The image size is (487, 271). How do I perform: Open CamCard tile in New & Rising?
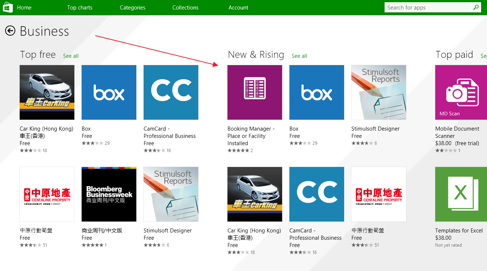pyautogui.click(x=317, y=194)
